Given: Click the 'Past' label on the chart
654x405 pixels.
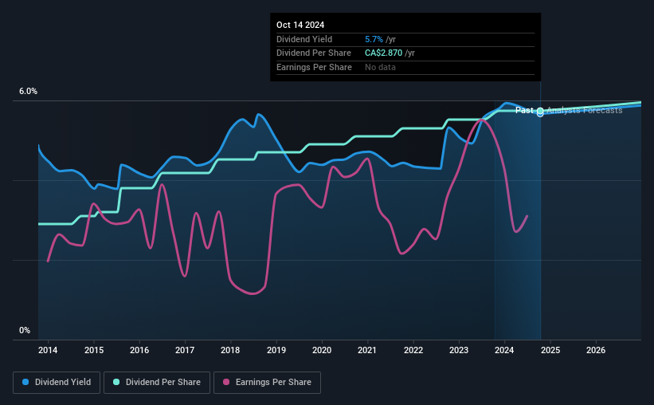Looking at the screenshot, I should (524, 110).
